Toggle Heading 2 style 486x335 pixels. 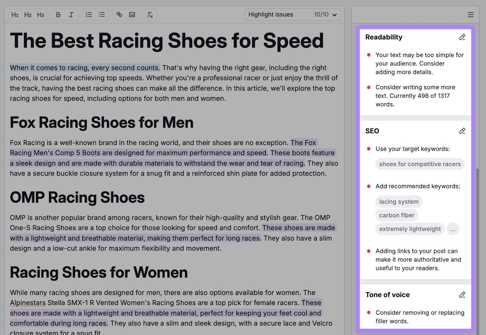28,14
